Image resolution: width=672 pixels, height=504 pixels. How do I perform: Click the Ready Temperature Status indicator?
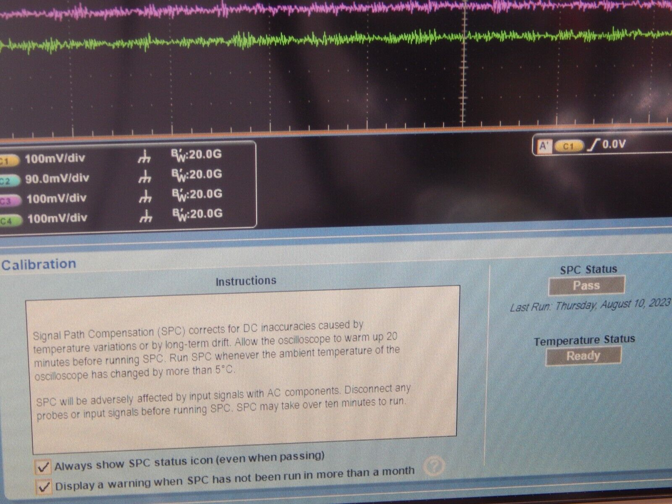pyautogui.click(x=584, y=355)
